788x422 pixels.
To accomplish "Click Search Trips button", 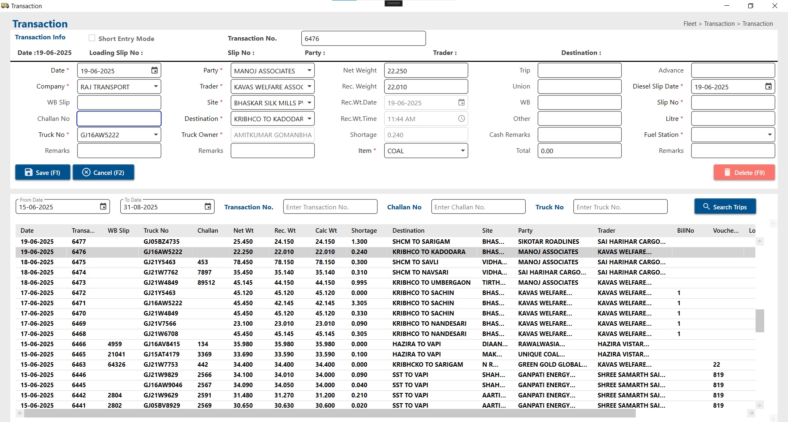I will coord(725,206).
